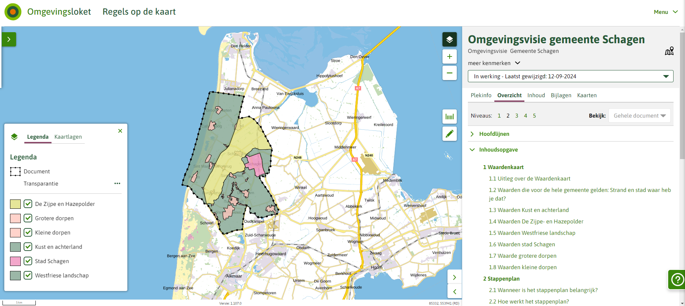Open the Menu dropdown
The width and height of the screenshot is (685, 306).
666,12
